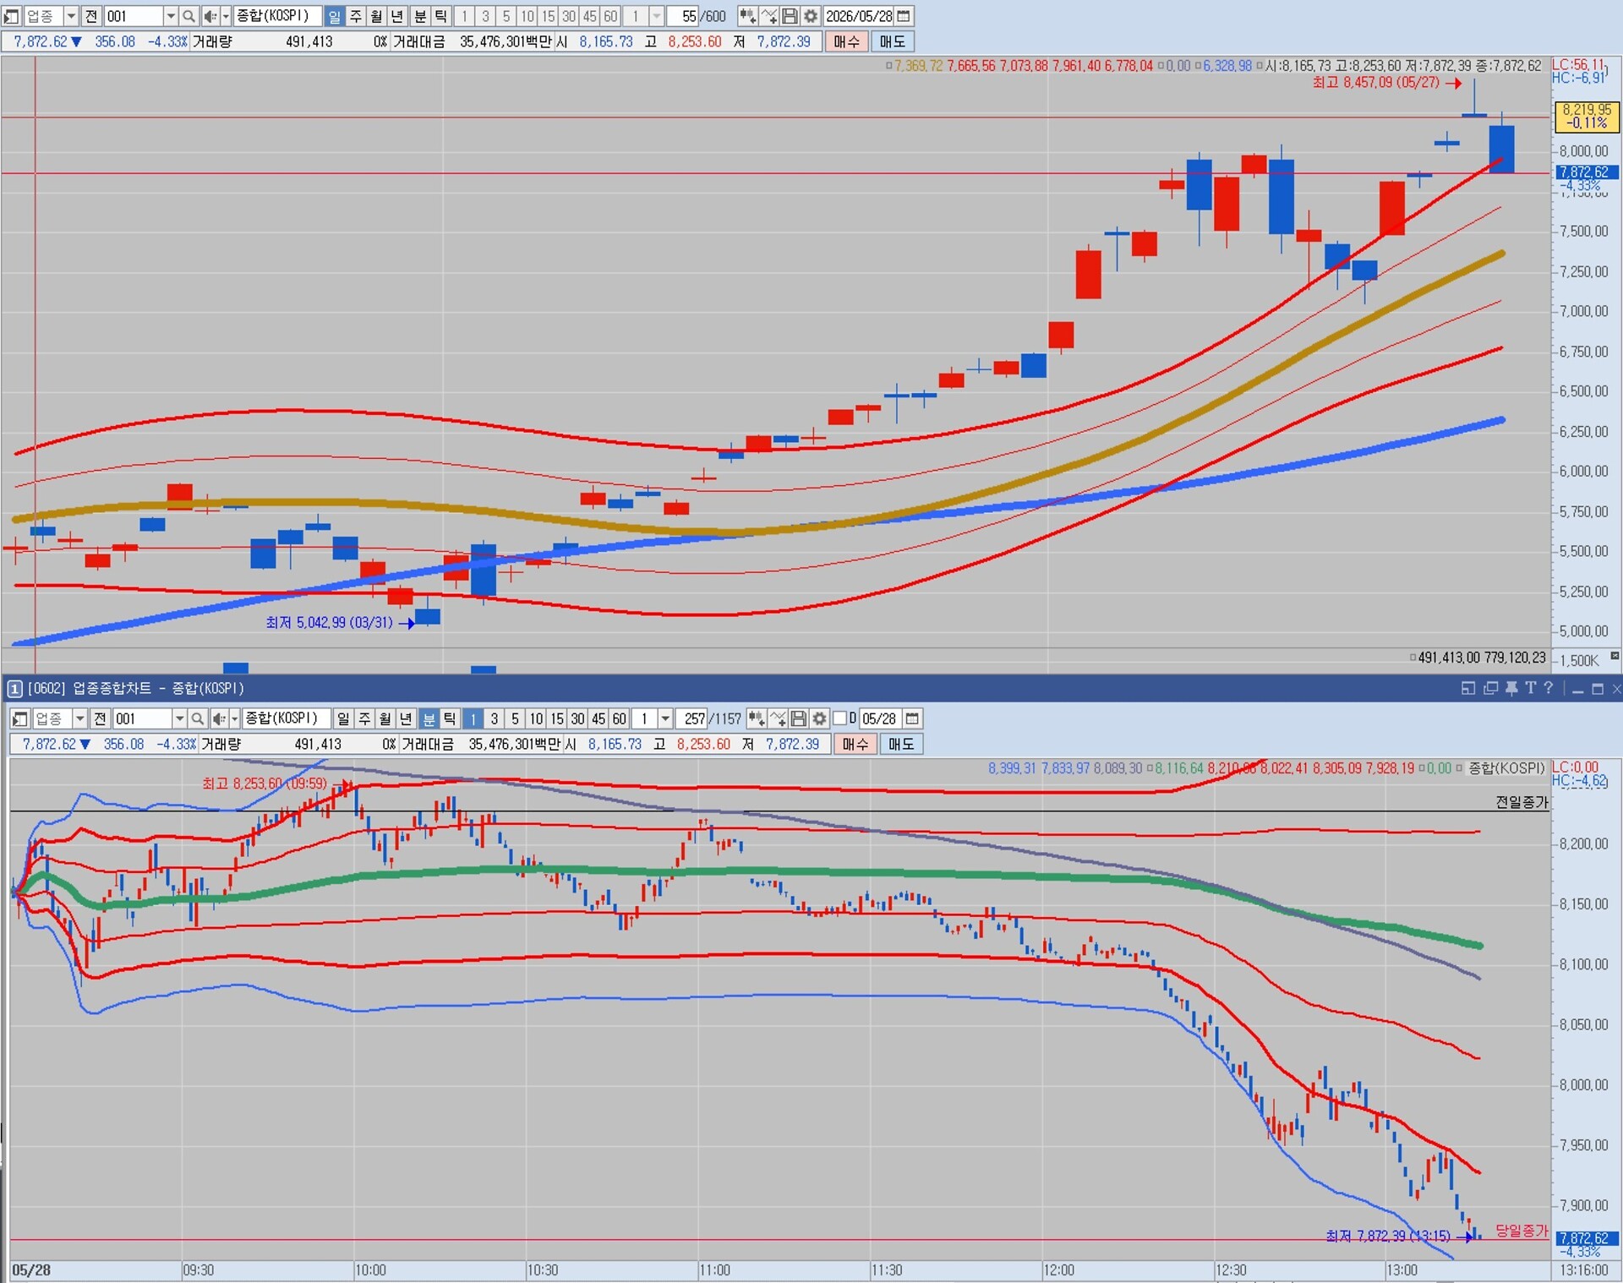Open settings gear in lower chart toolbar

820,718
